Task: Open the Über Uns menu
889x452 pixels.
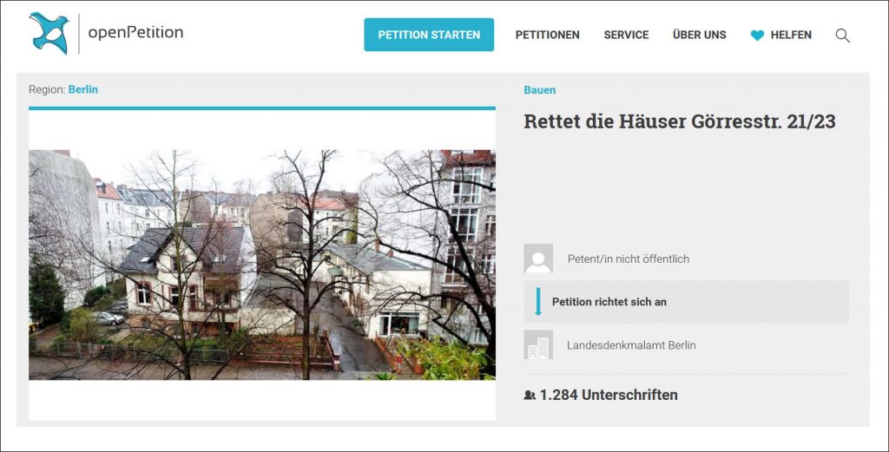Action: click(699, 36)
